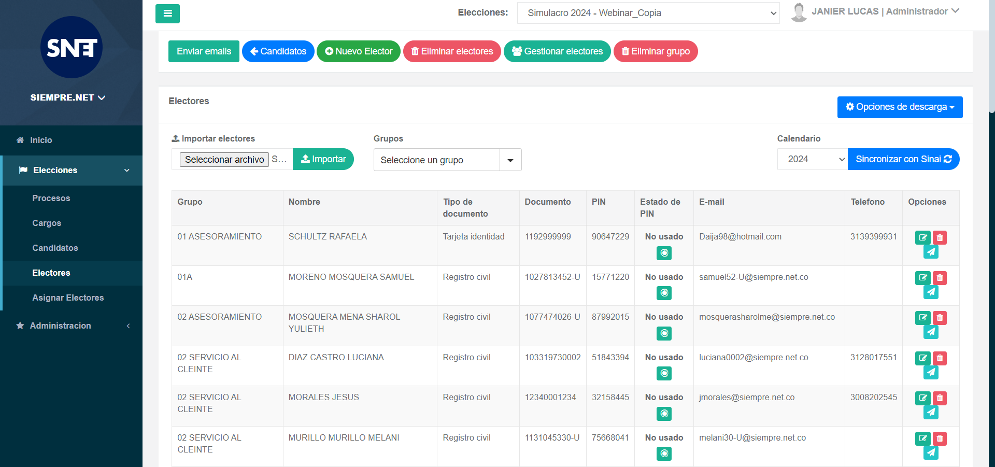Click the Nuevo Elector button
This screenshot has width=995, height=467.
pyautogui.click(x=358, y=51)
